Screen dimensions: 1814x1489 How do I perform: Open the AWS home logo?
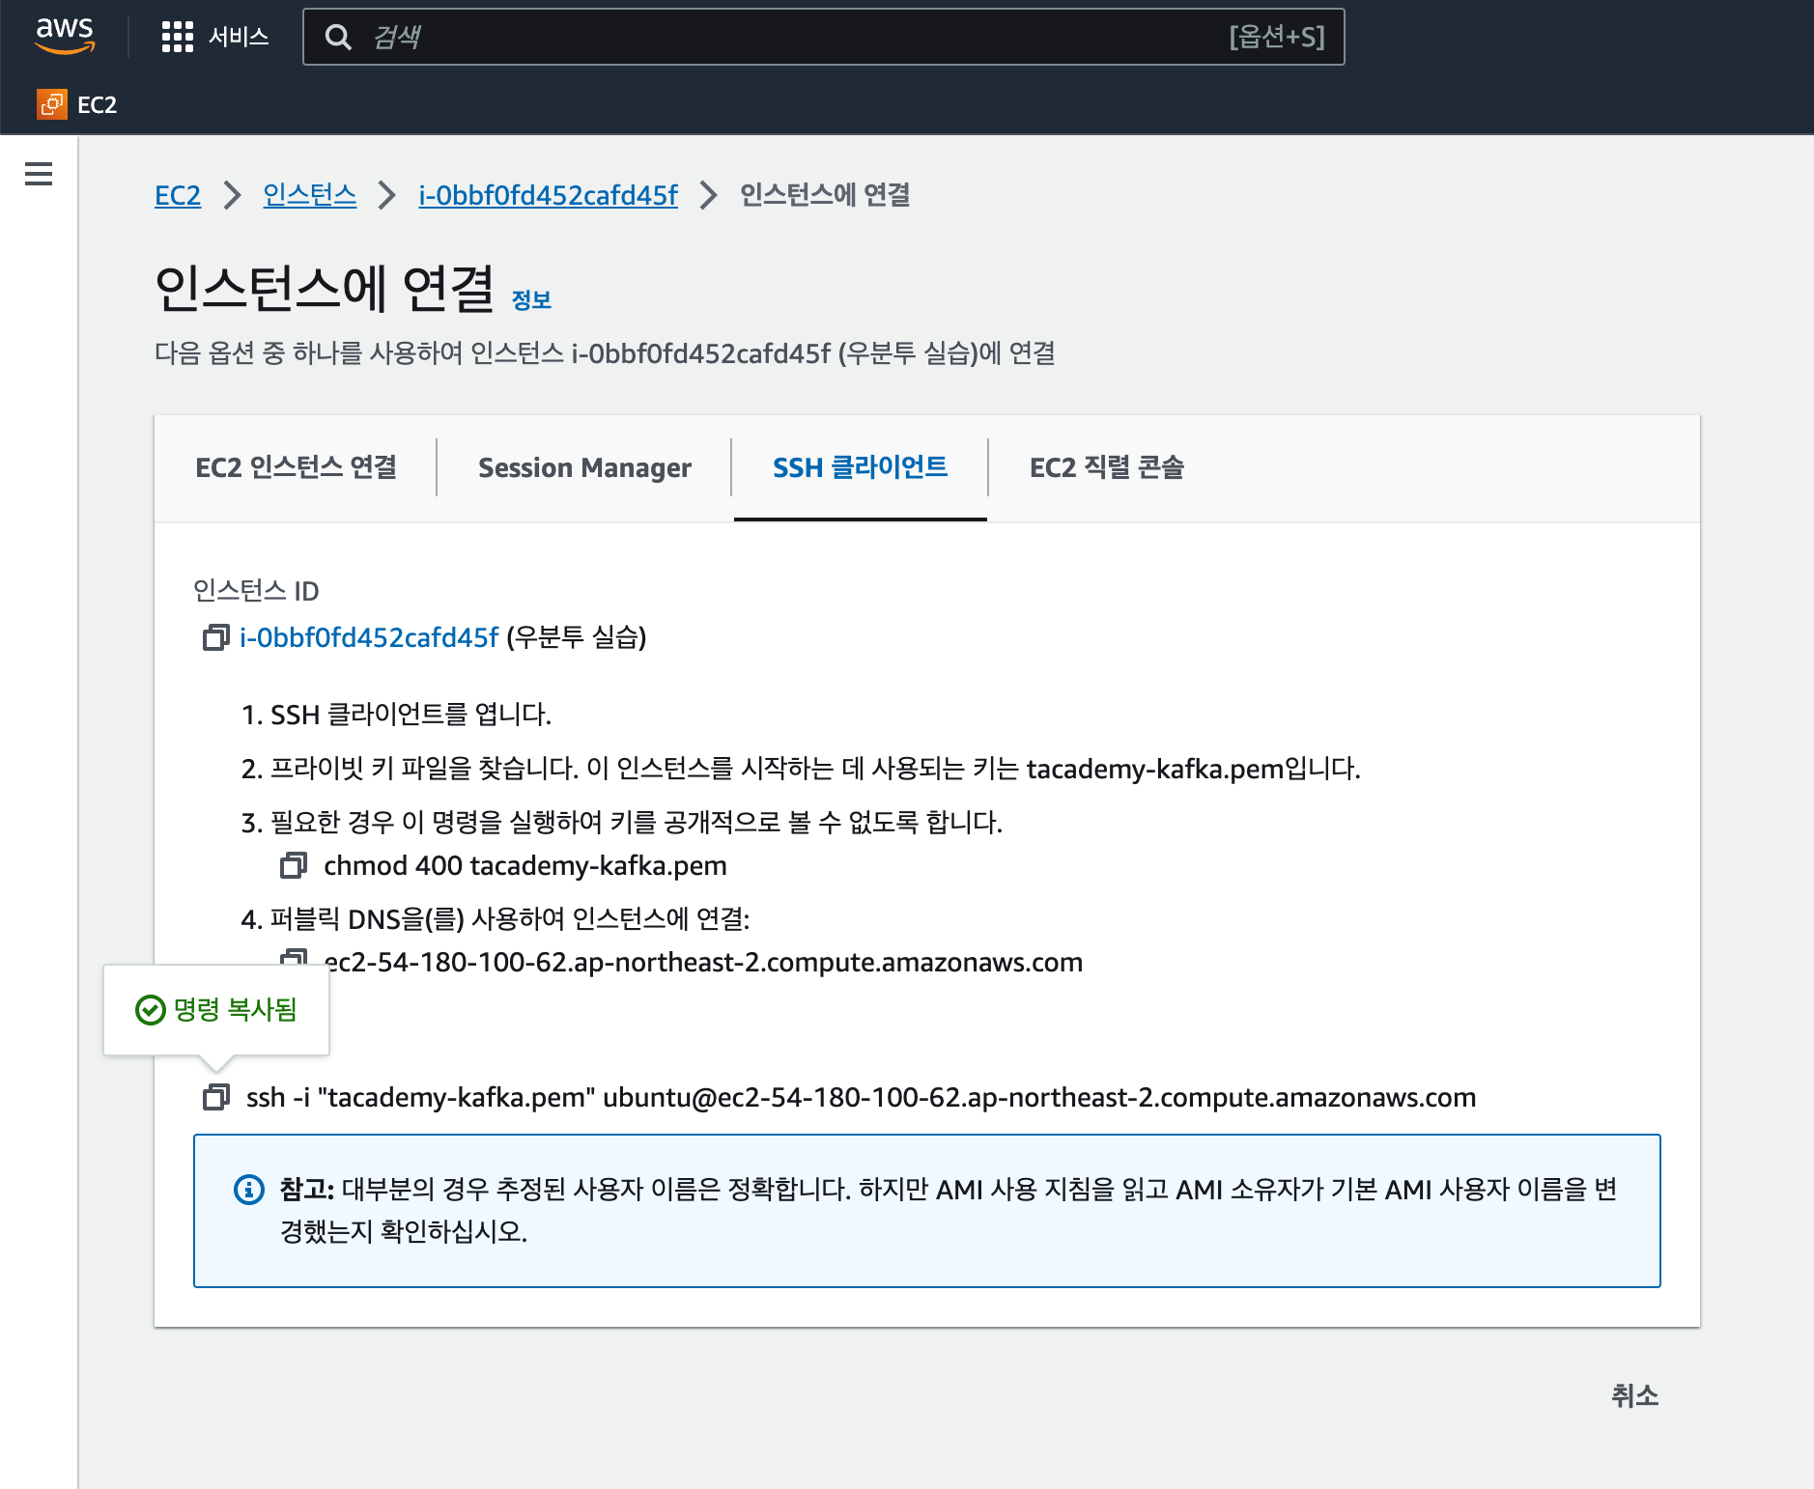[x=65, y=36]
